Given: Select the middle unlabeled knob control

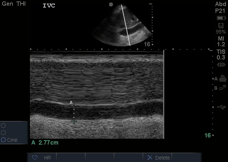Looking at the screenshot, I should tap(4, 132).
